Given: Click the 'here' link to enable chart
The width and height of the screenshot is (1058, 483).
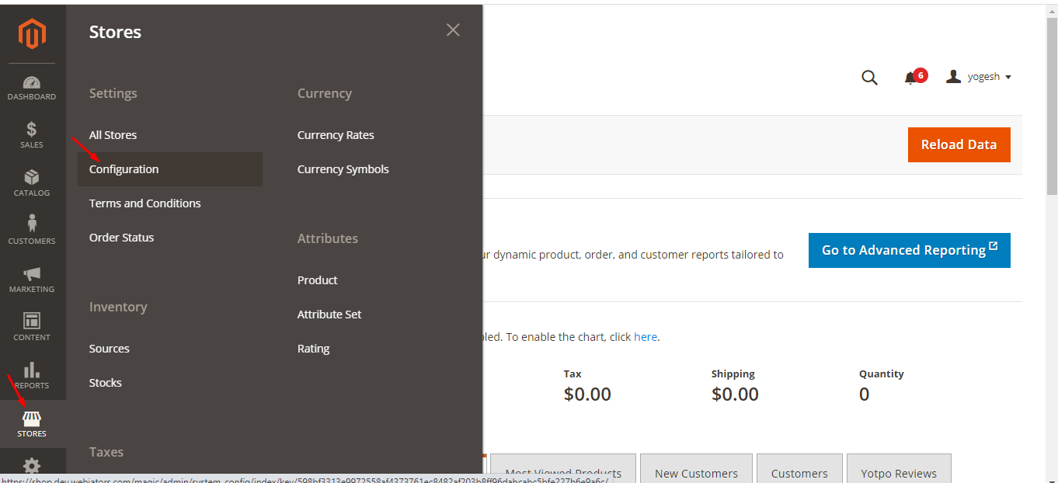Looking at the screenshot, I should (x=646, y=336).
